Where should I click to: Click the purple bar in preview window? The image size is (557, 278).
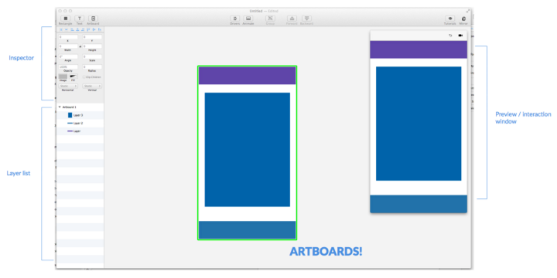coord(419,49)
